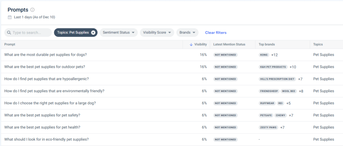Open the Sentiment Status dropdown
Image resolution: width=343 pixels, height=146 pixels.
click(x=118, y=33)
